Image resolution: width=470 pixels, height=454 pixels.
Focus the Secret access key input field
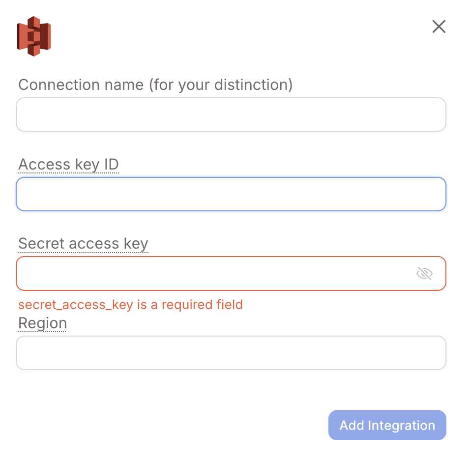pyautogui.click(x=231, y=273)
